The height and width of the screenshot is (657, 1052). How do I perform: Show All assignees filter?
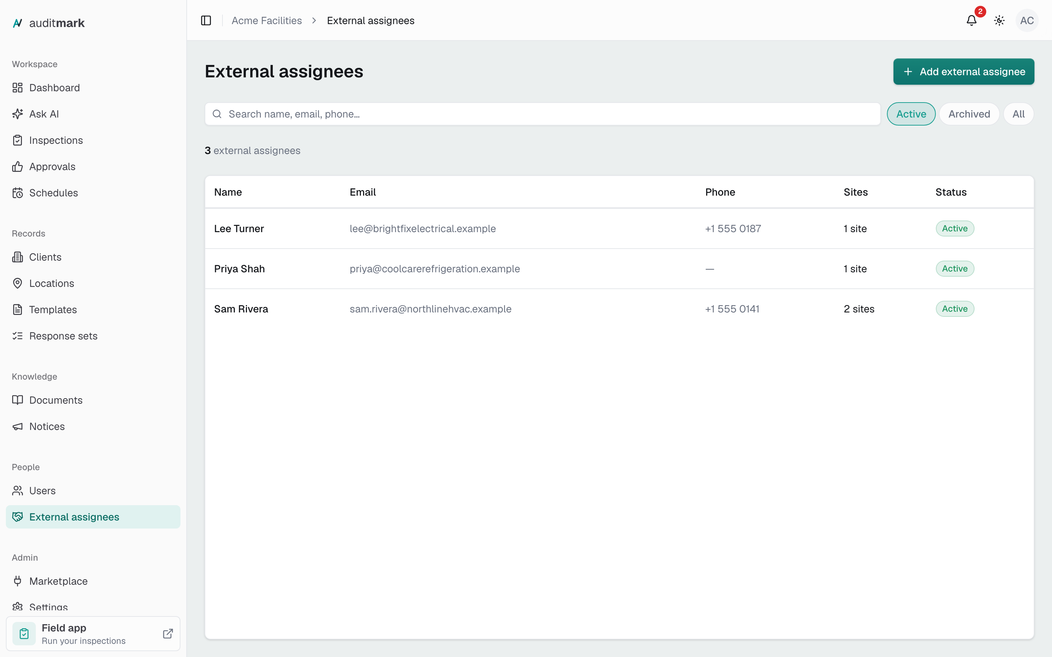(x=1018, y=114)
